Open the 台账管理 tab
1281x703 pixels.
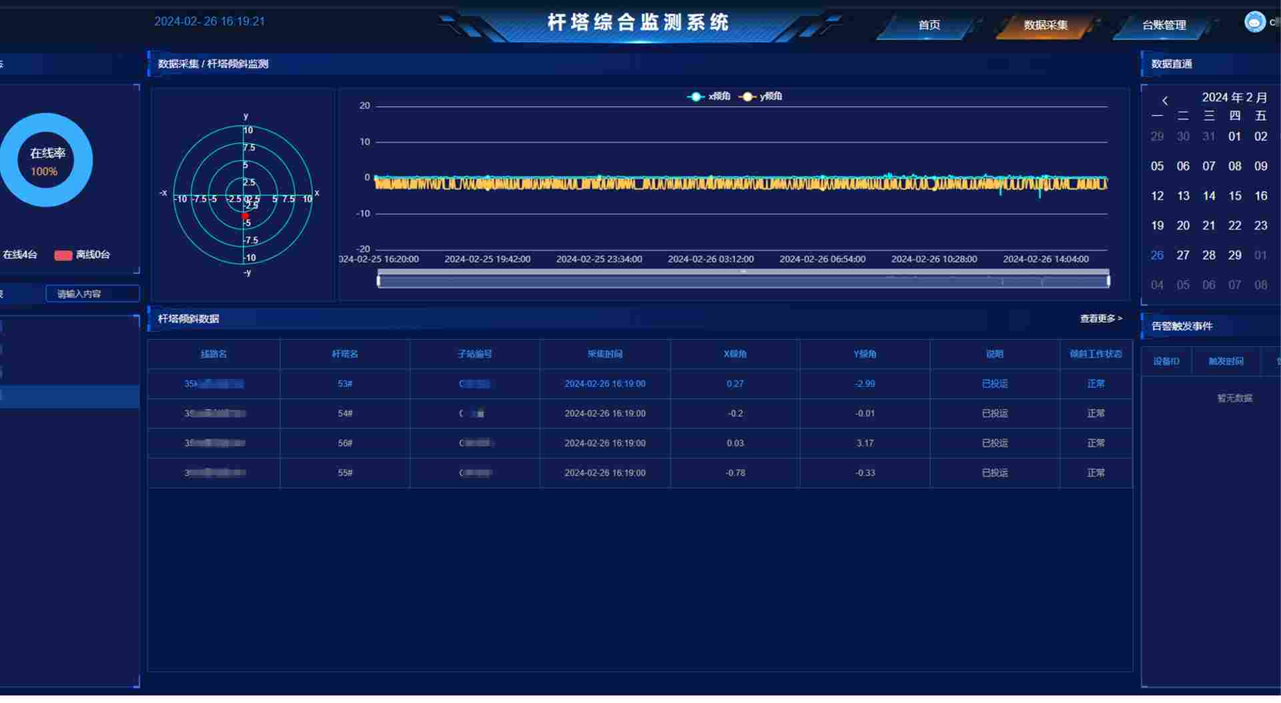point(1164,25)
